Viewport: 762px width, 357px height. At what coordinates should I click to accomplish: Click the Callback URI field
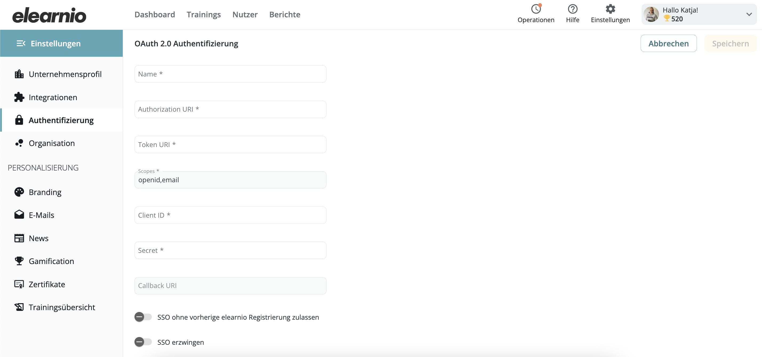[231, 286]
